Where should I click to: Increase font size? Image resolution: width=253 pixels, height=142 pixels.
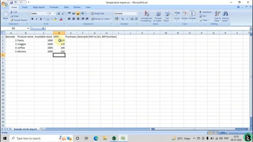tap(59, 13)
